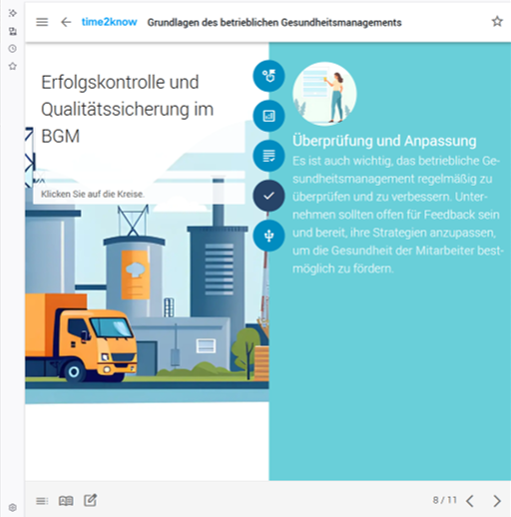Screen dimensions: 511x517
Task: Click heading 'Überprüfung und Anpassung'
Action: click(x=384, y=141)
